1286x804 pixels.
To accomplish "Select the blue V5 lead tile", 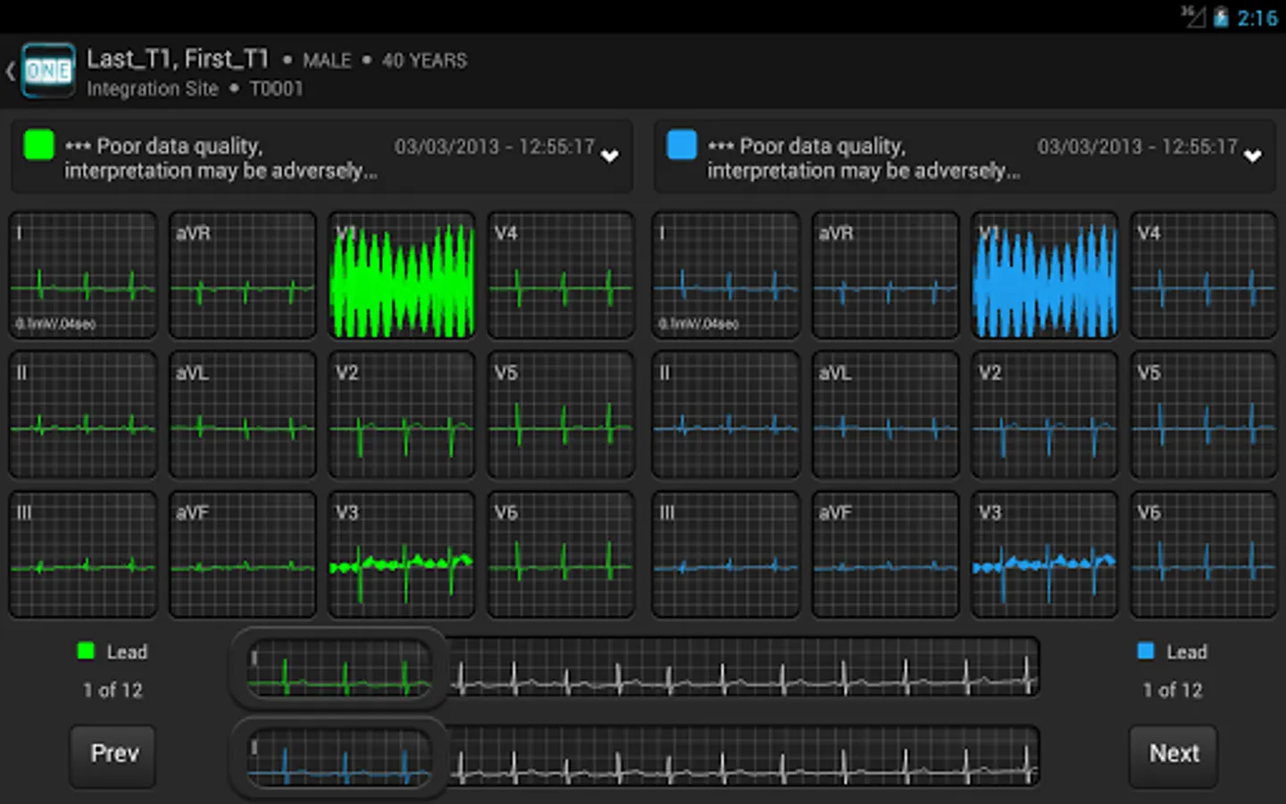I will click(1204, 415).
